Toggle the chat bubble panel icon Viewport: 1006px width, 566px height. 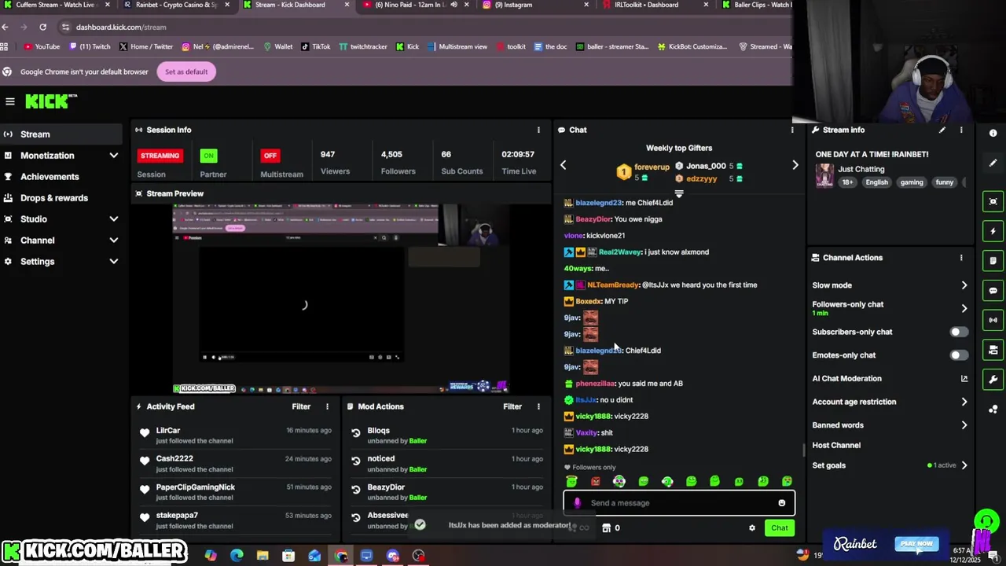[993, 291]
